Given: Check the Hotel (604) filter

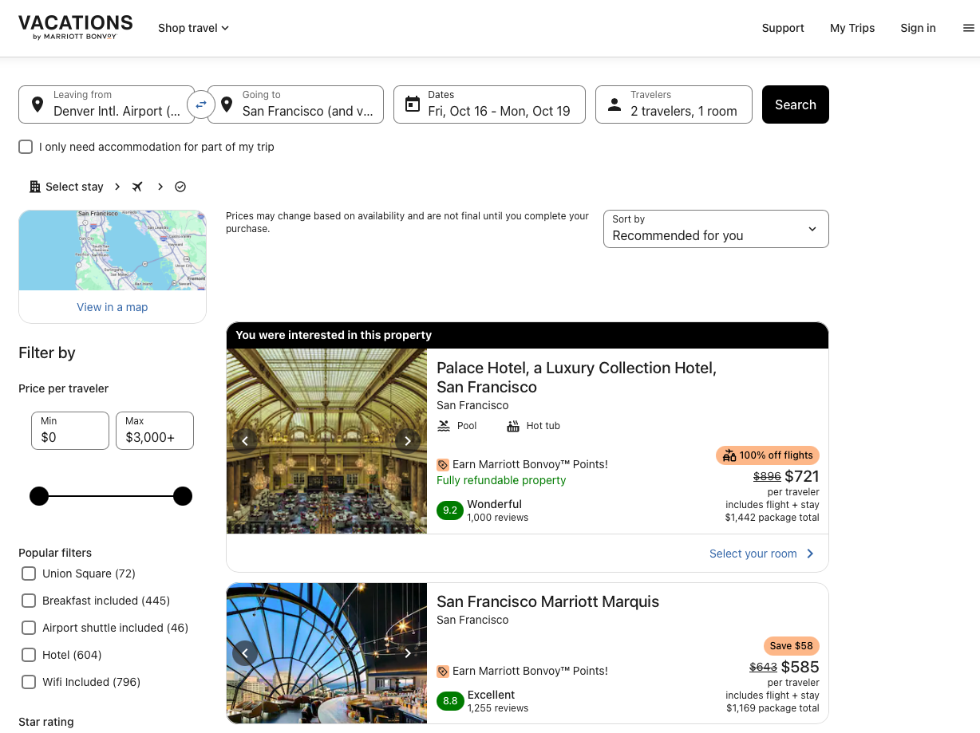Looking at the screenshot, I should (x=29, y=655).
